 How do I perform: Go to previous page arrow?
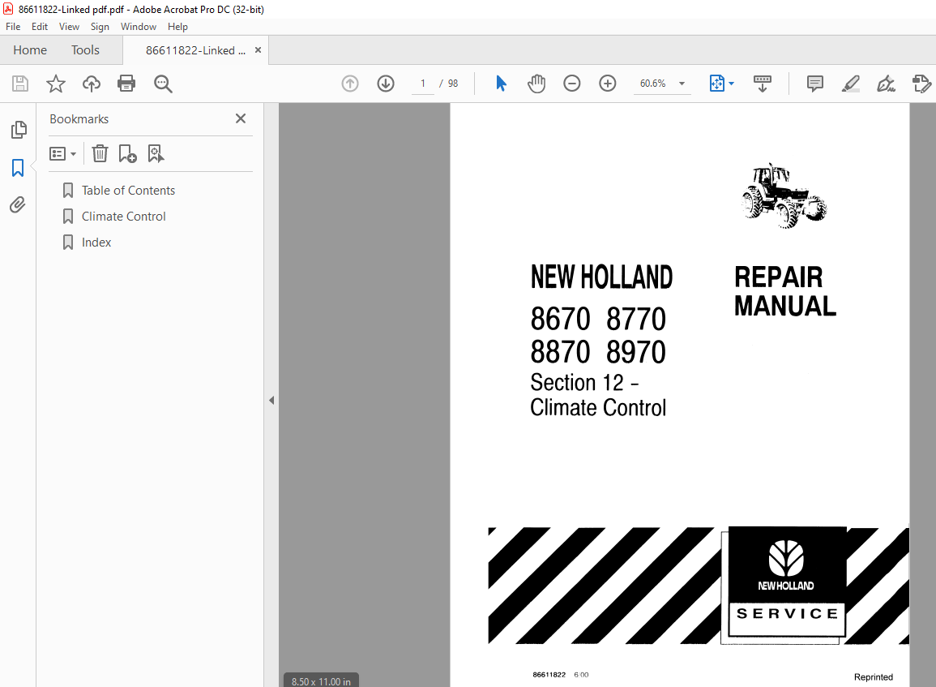350,84
